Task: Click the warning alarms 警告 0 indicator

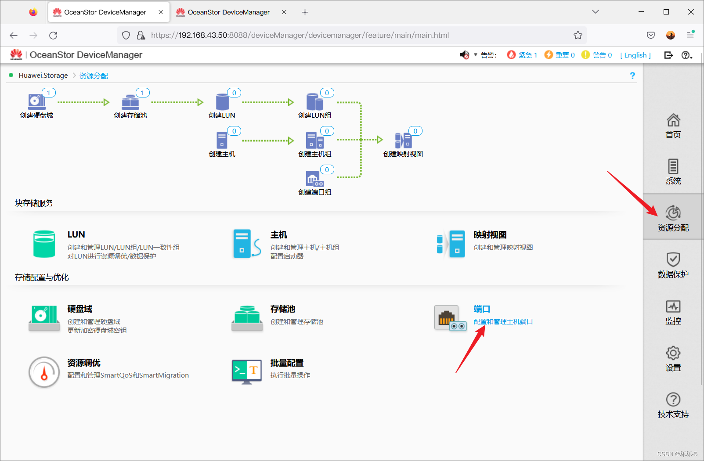Action: pos(596,55)
